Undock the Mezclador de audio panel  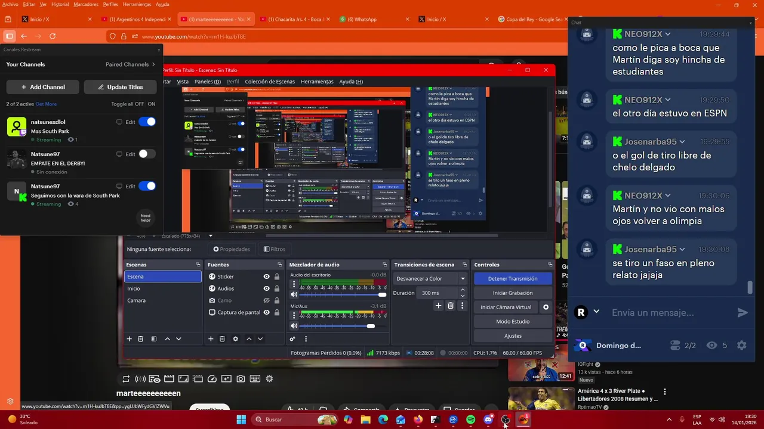click(384, 265)
